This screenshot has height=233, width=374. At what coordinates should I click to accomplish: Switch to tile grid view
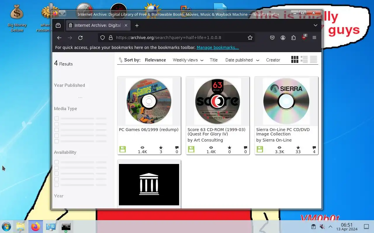click(x=295, y=59)
